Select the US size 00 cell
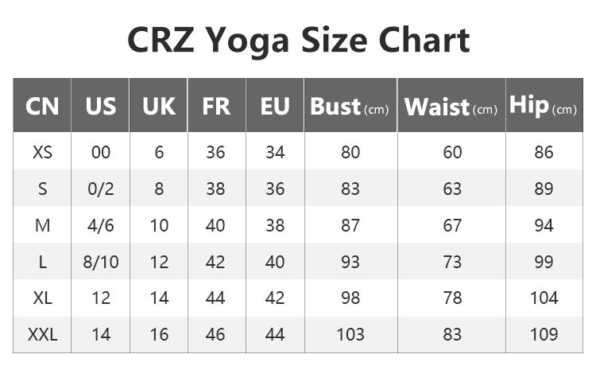This screenshot has width=596, height=366. 101,152
